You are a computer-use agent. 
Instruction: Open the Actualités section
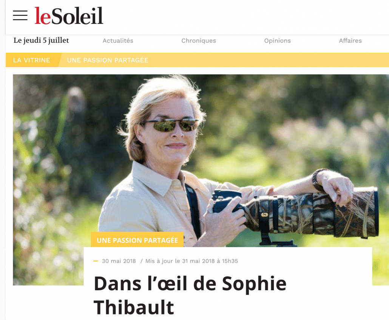[x=118, y=41]
